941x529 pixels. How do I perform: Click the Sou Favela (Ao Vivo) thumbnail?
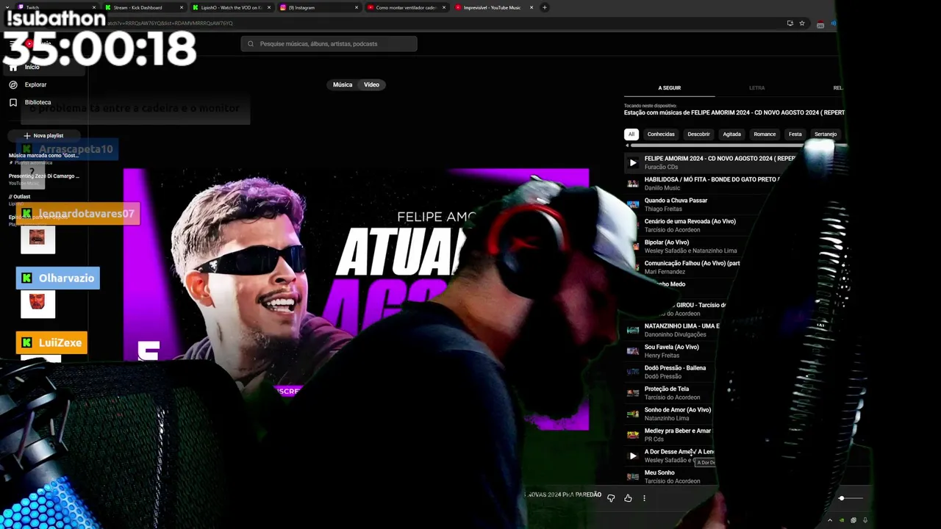pyautogui.click(x=633, y=351)
